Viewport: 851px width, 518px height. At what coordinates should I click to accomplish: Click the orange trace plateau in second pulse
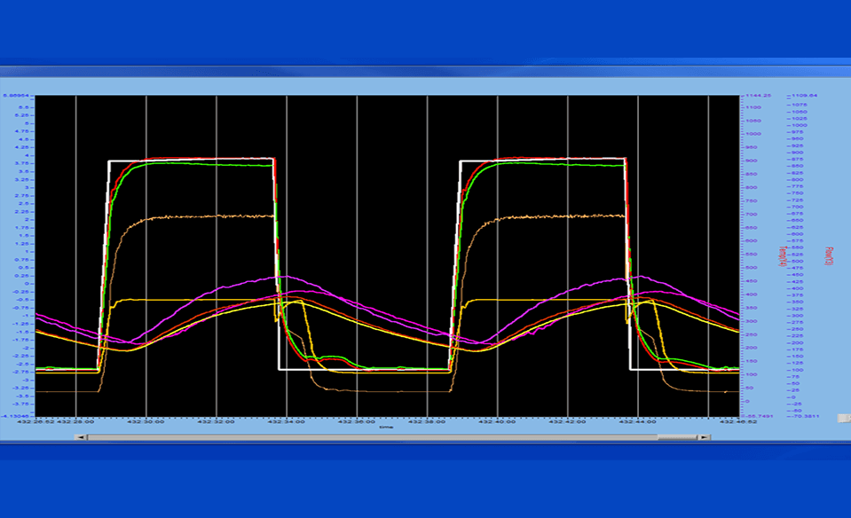click(550, 216)
